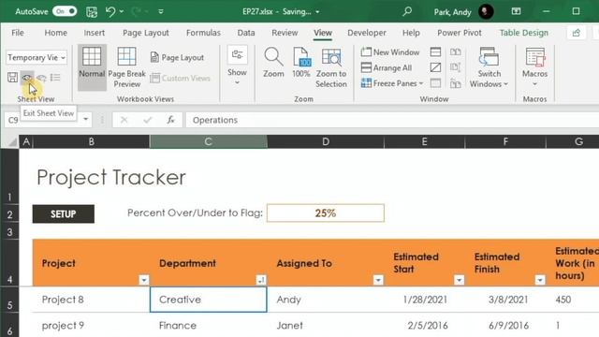Image resolution: width=599 pixels, height=337 pixels.
Task: Click the Page Layout view button
Action: point(177,58)
